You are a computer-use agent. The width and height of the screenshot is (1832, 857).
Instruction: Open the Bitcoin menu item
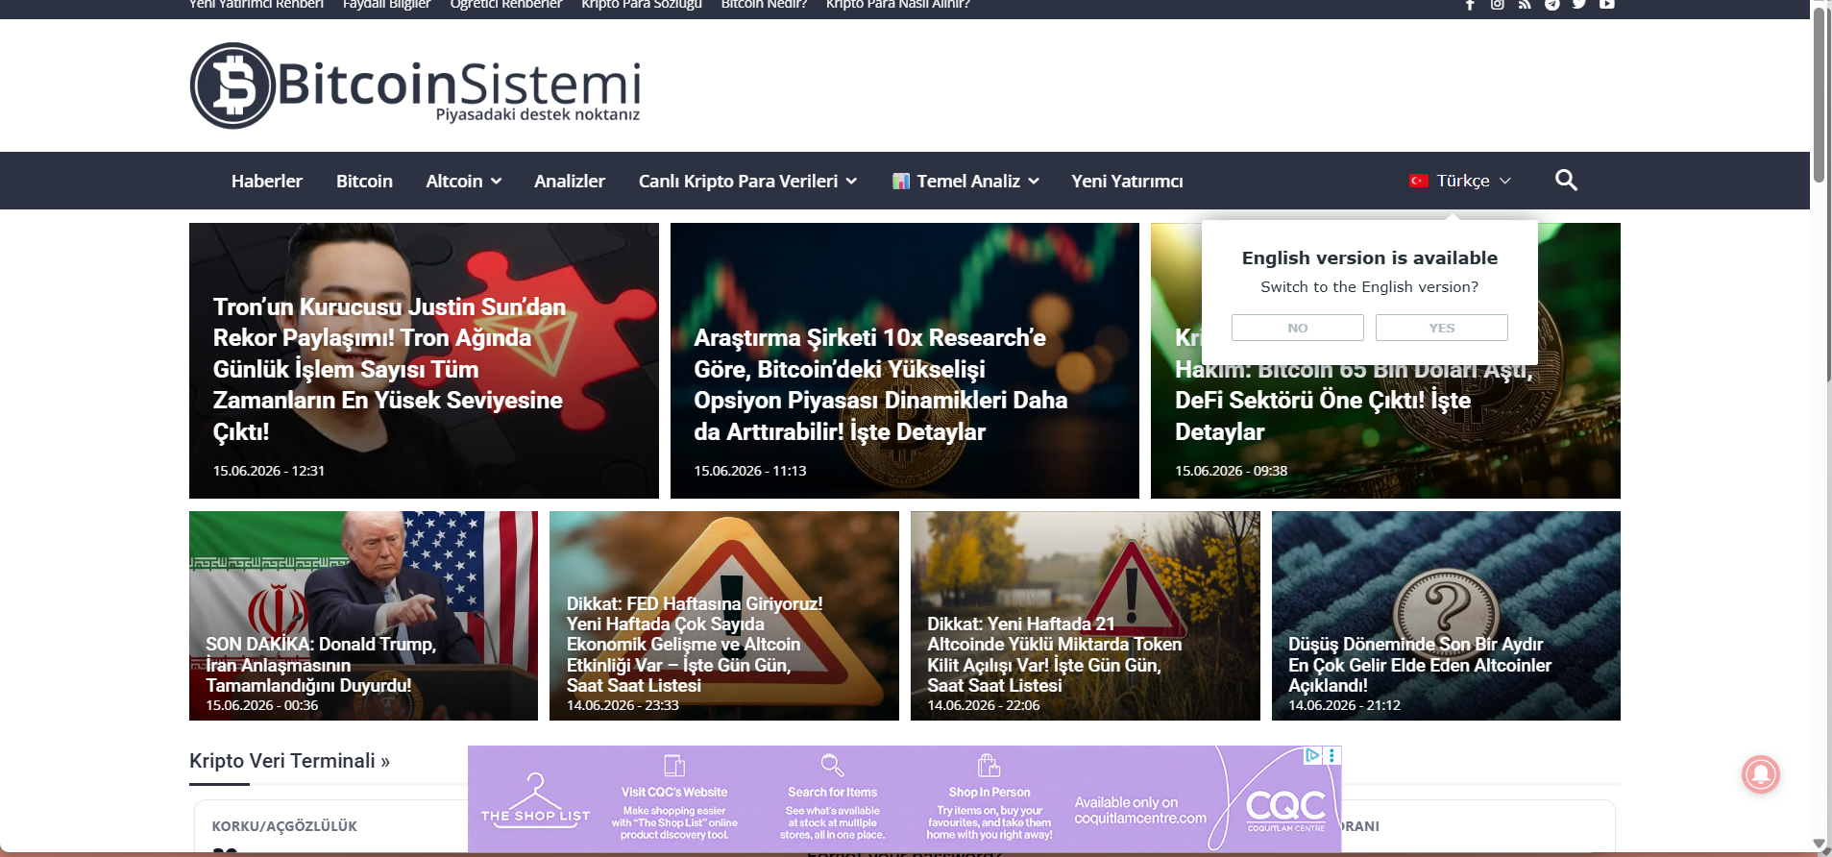(x=364, y=181)
